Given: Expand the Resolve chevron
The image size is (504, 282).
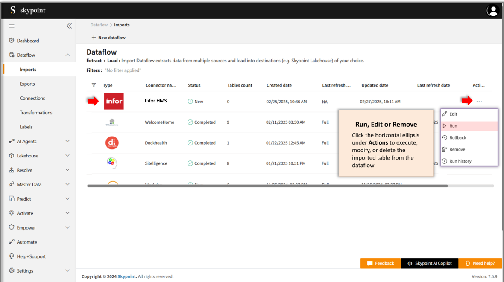Looking at the screenshot, I should [67, 170].
